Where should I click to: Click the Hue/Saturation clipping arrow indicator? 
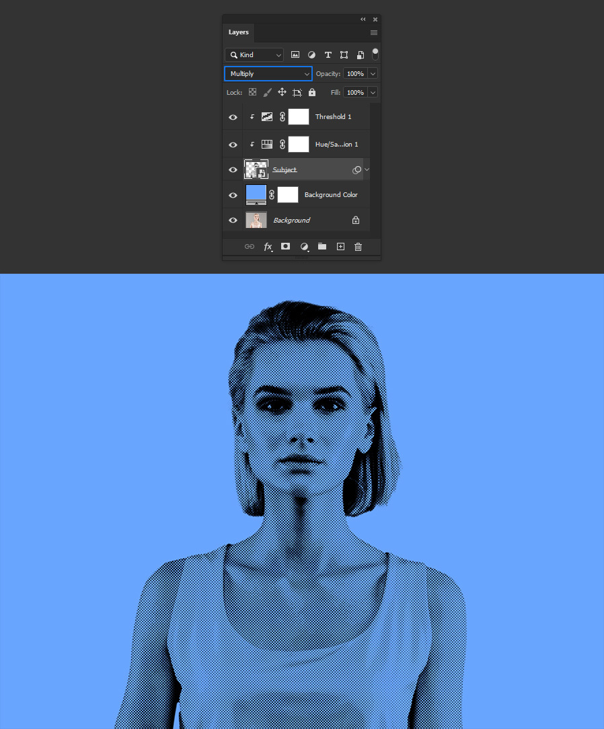[x=252, y=144]
